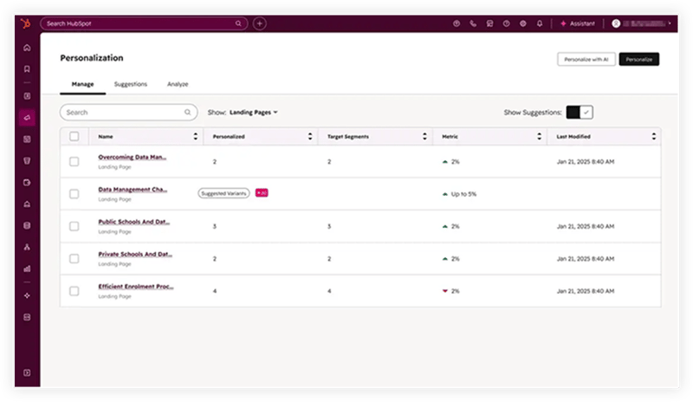
Task: Sort by the Last Modified column
Action: pos(654,136)
